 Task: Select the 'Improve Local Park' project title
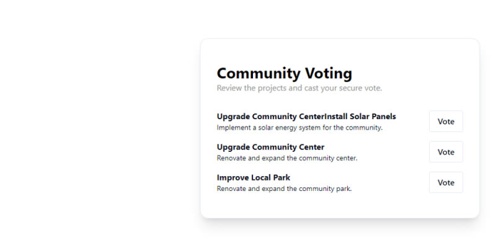coord(254,177)
